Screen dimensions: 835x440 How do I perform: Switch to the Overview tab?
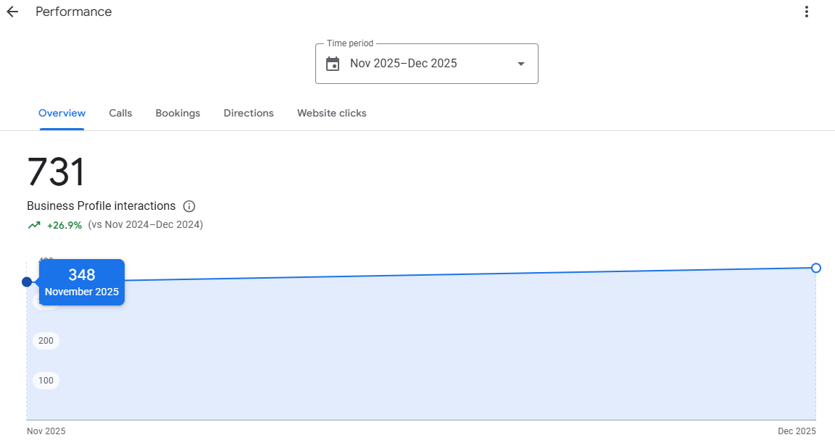point(62,113)
